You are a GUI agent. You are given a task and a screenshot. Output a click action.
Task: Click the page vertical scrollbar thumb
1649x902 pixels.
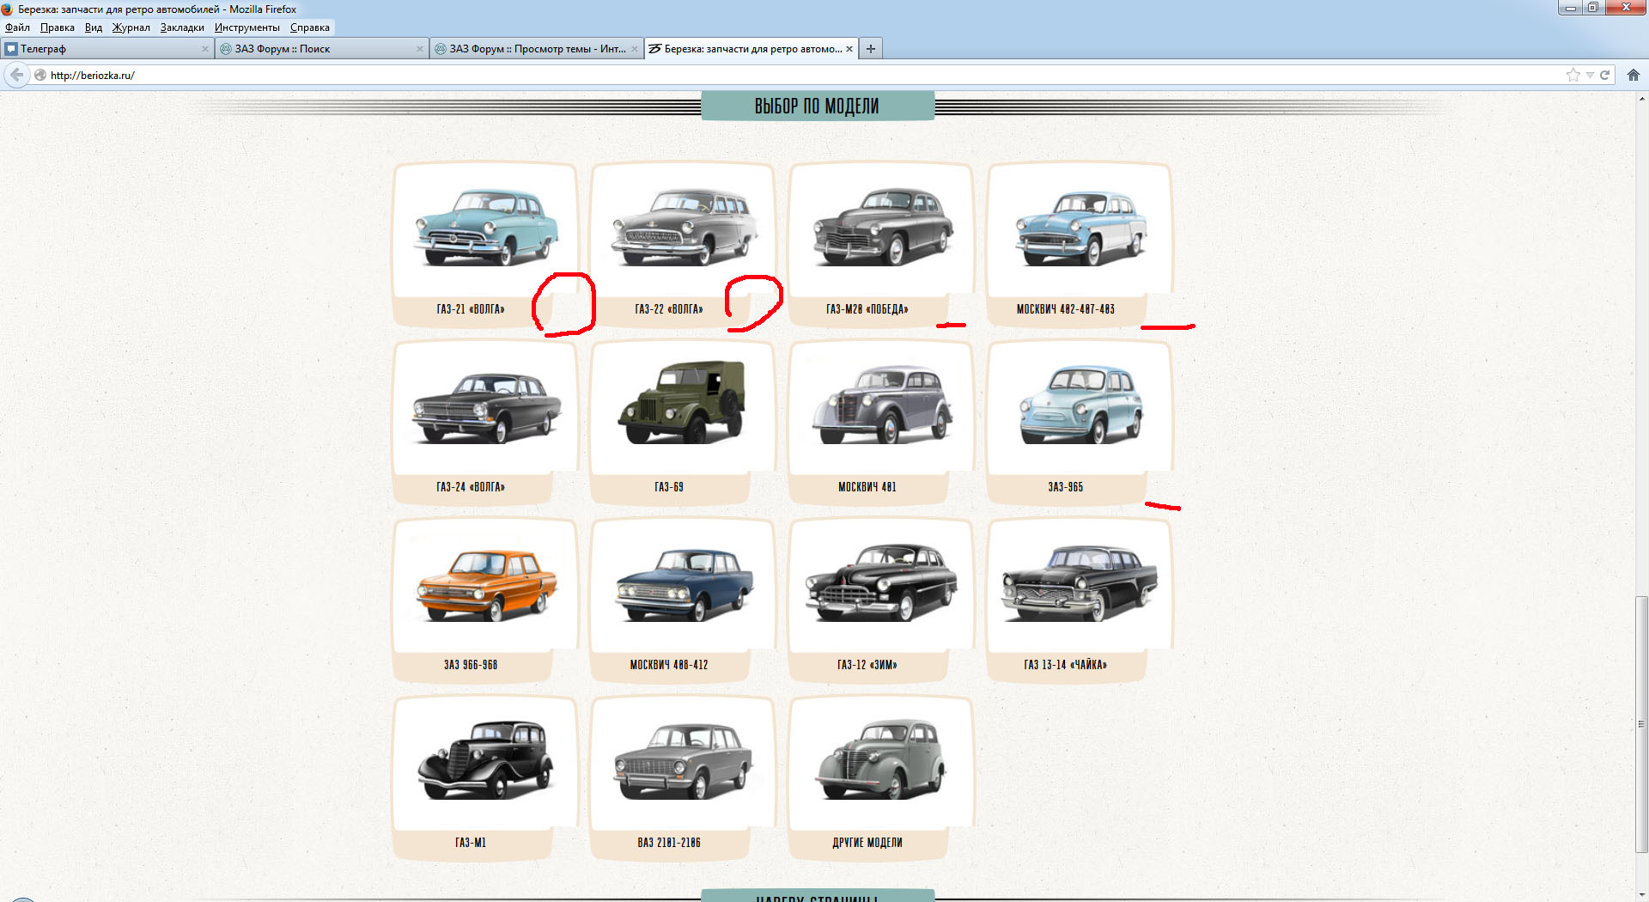coord(1641,724)
